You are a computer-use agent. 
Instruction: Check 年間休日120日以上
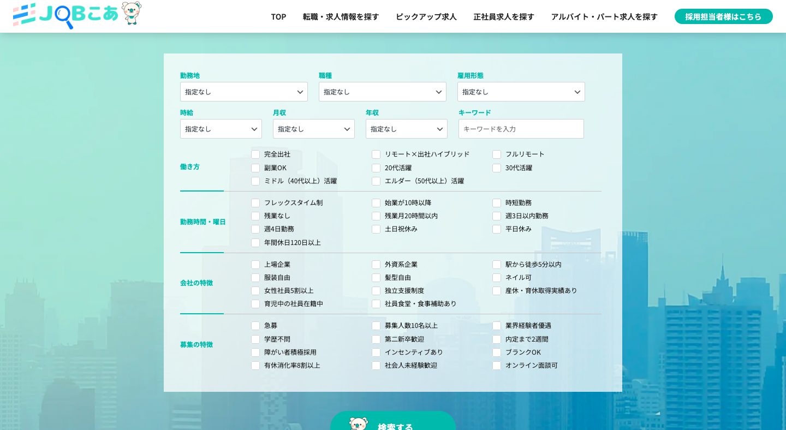[x=255, y=243]
